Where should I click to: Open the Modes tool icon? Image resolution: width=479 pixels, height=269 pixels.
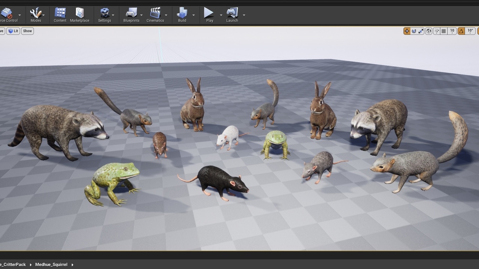tap(36, 13)
